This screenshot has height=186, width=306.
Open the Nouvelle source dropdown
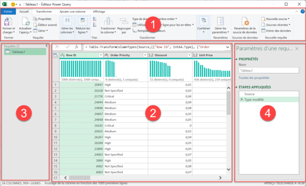tap(275, 19)
